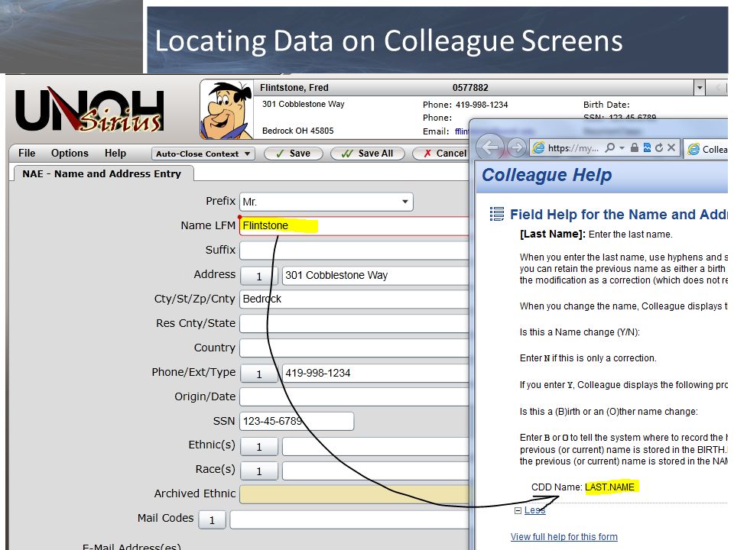Click the phone field 419-998-1234
Image resolution: width=734 pixels, height=550 pixels.
(375, 373)
